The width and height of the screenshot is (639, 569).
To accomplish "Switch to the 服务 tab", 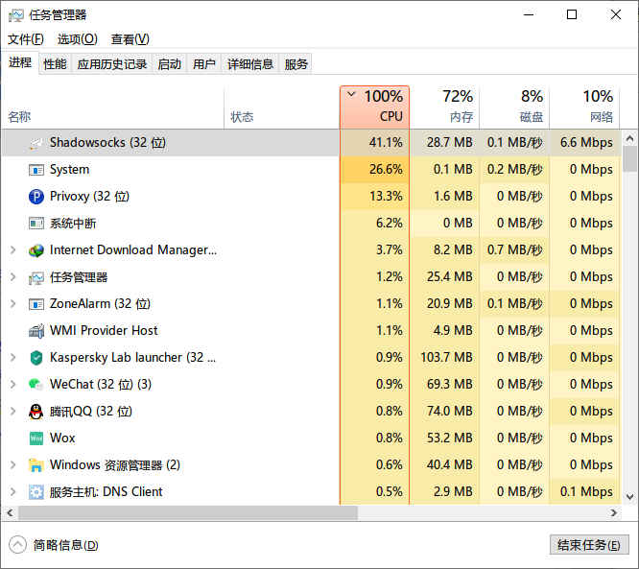I will coord(296,64).
